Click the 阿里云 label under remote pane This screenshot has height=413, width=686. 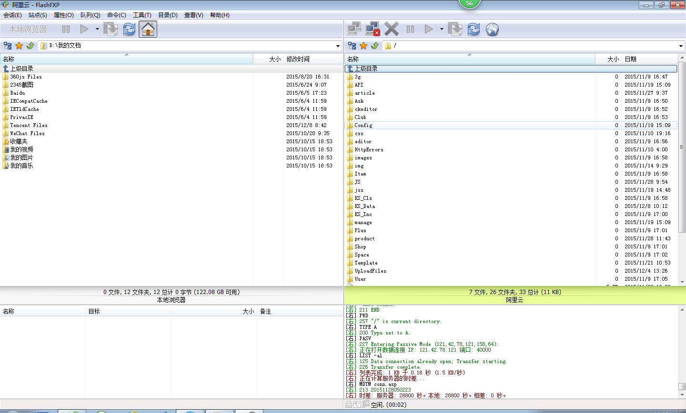coord(514,300)
